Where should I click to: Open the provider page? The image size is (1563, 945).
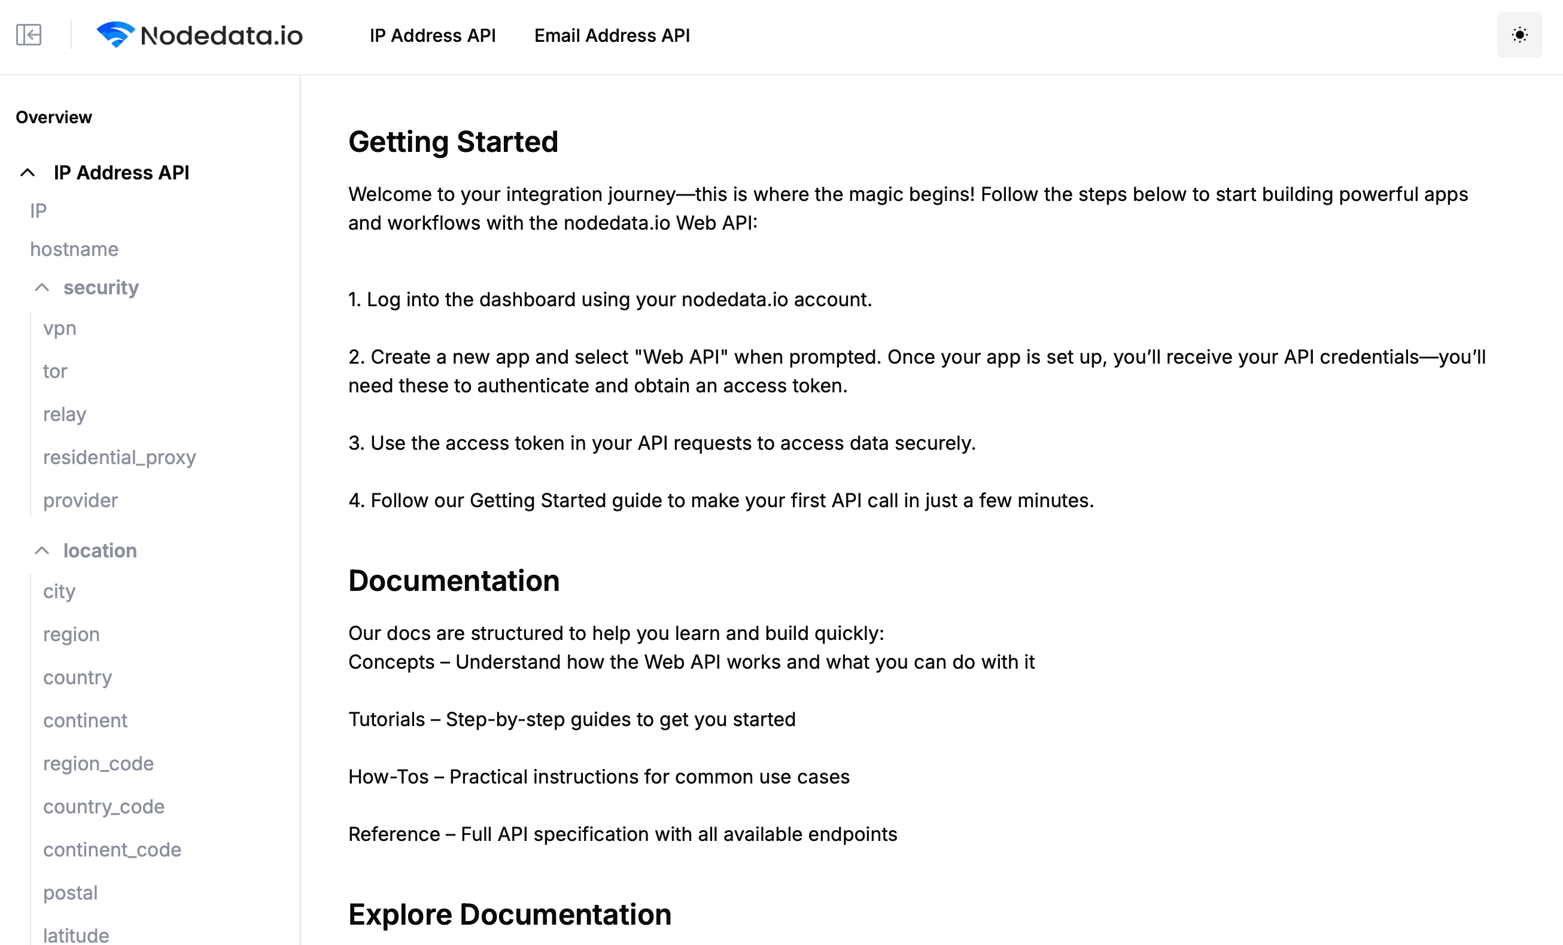[80, 501]
